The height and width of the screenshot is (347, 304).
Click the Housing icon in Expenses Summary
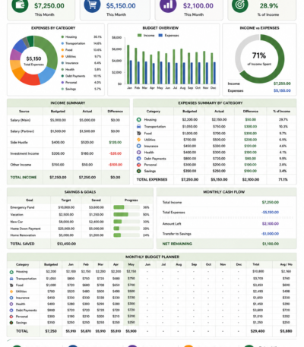pos(139,120)
